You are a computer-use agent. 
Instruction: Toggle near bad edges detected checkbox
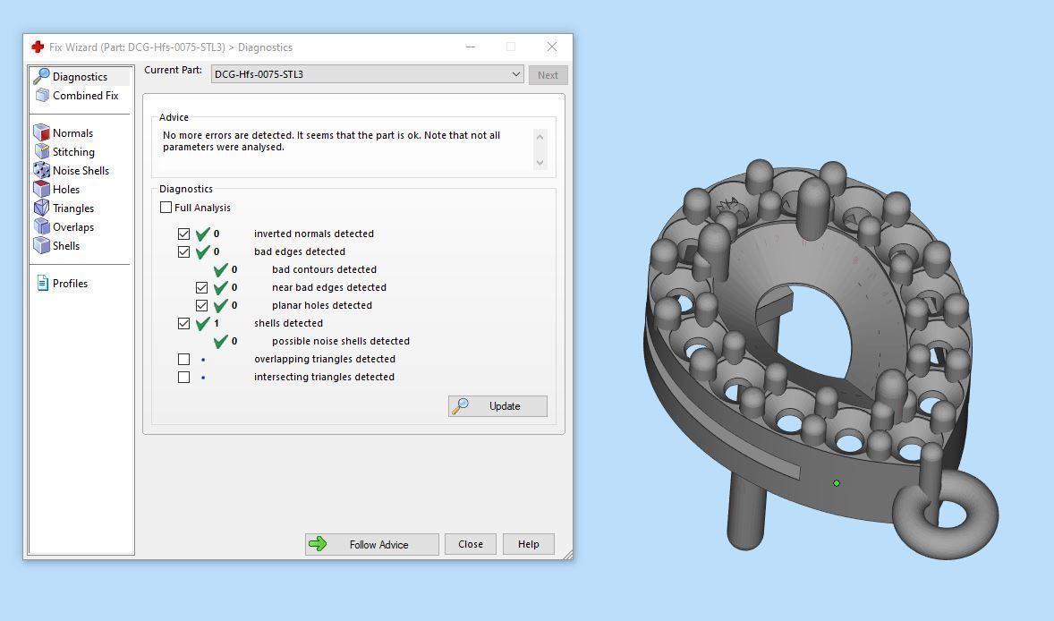[x=201, y=287]
